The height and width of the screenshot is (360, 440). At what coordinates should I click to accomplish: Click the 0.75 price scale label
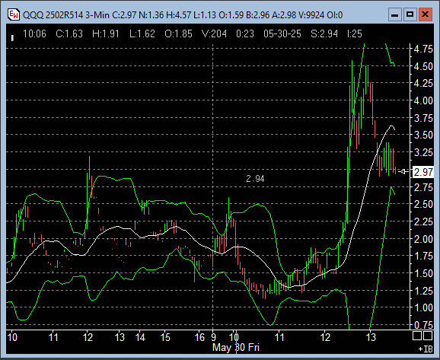423,325
